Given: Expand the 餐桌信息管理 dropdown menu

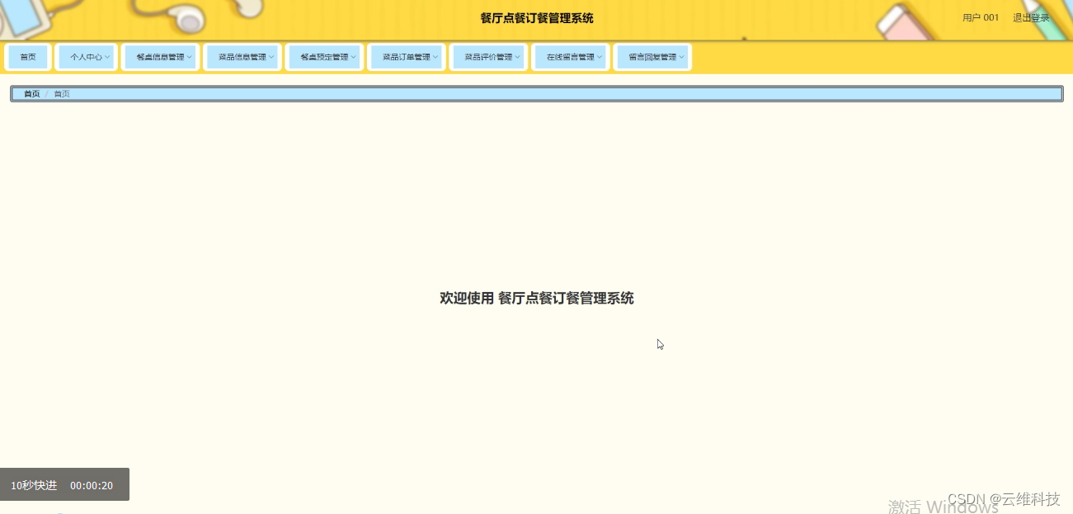Looking at the screenshot, I should pyautogui.click(x=160, y=58).
